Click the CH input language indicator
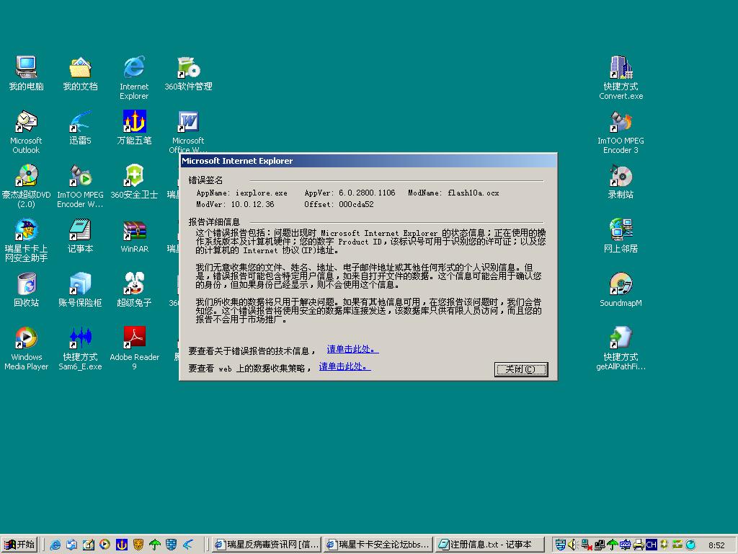Screen dimensions: 738x554 [651, 545]
